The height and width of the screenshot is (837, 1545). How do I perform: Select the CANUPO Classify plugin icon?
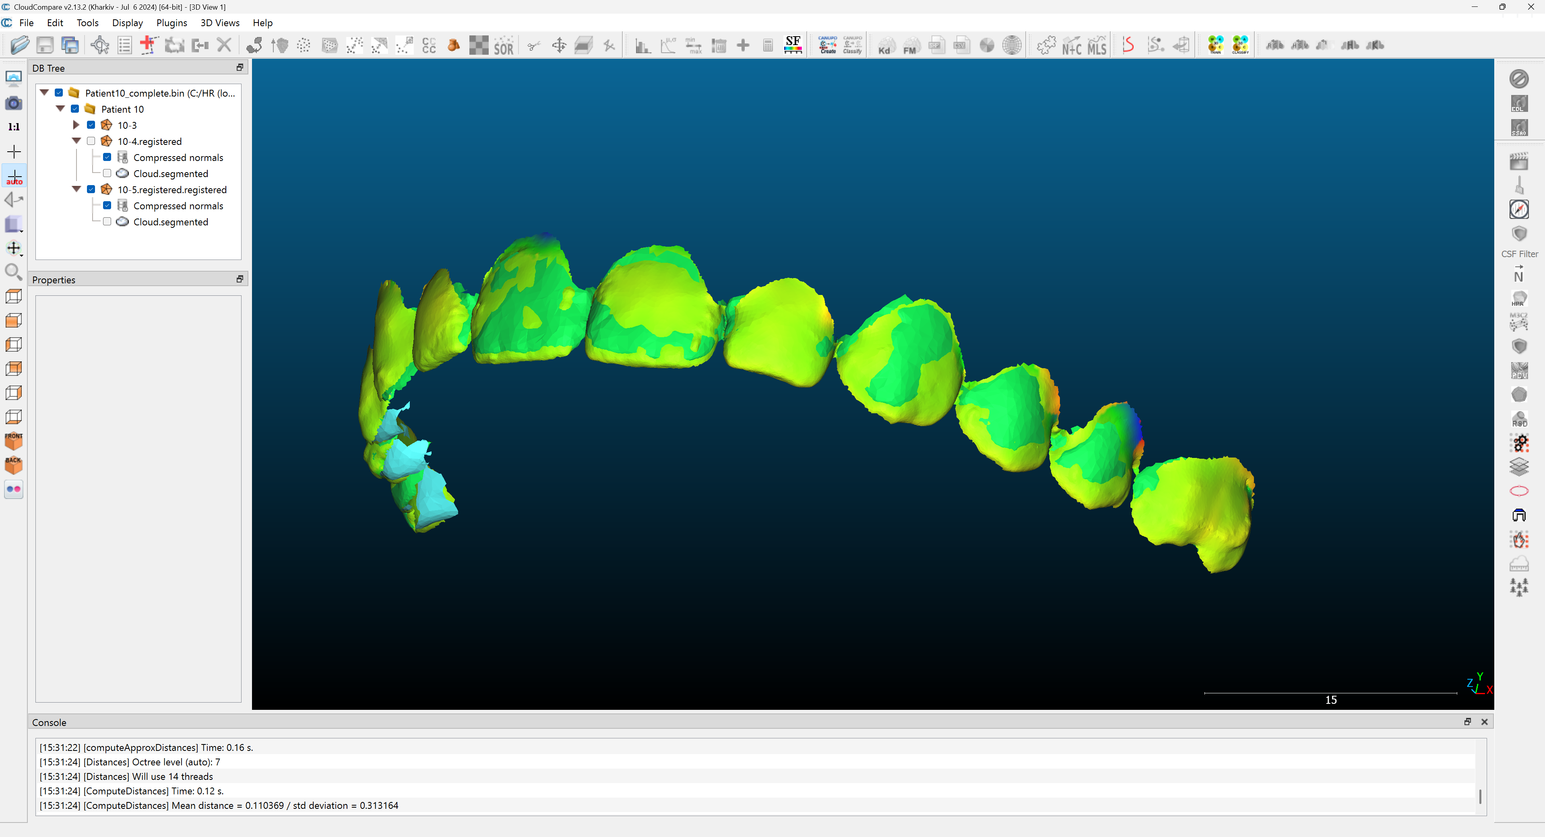[x=852, y=45]
